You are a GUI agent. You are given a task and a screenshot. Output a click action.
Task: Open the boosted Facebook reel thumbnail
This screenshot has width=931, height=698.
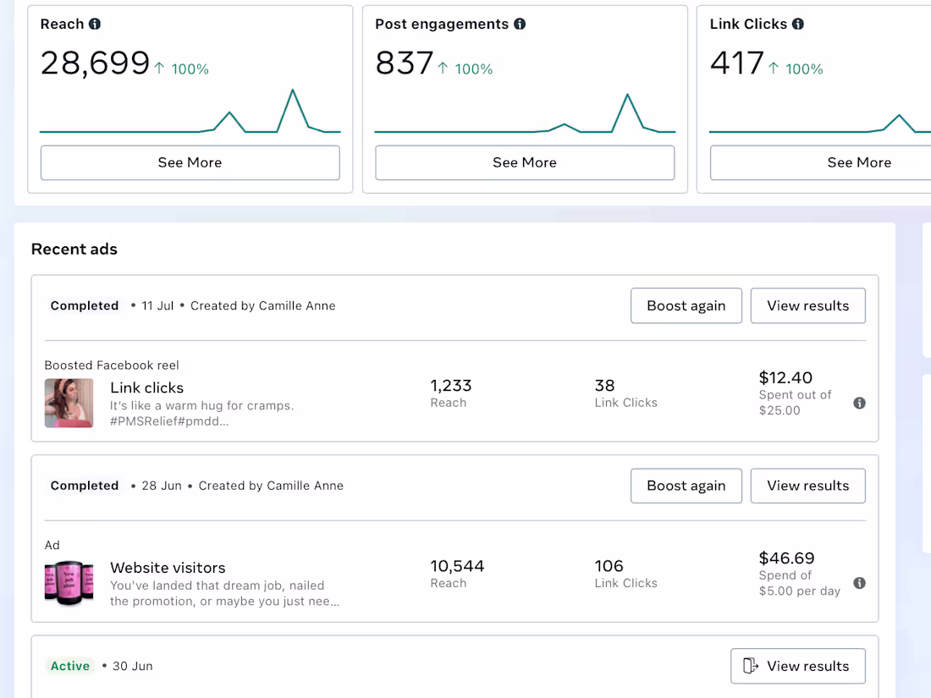[69, 403]
